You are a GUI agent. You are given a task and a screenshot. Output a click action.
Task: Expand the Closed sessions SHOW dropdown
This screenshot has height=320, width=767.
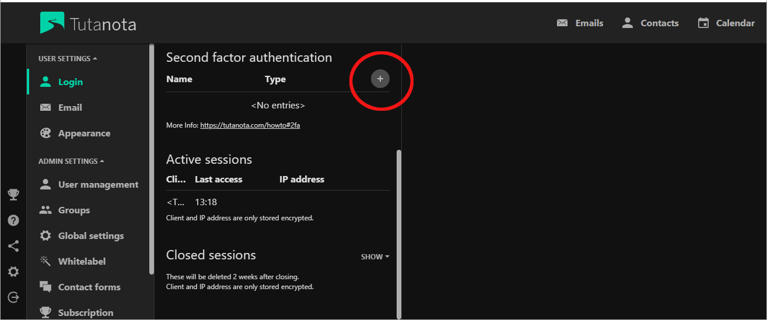375,256
